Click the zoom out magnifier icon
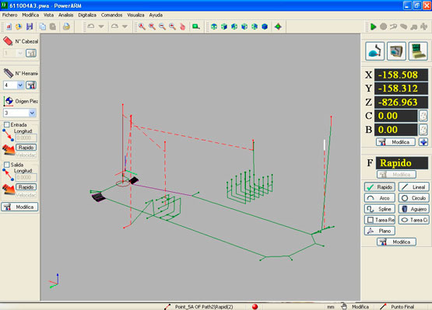 pos(162,26)
